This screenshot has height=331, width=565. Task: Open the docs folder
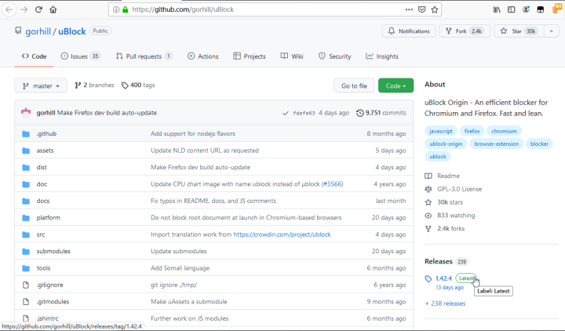click(x=43, y=201)
